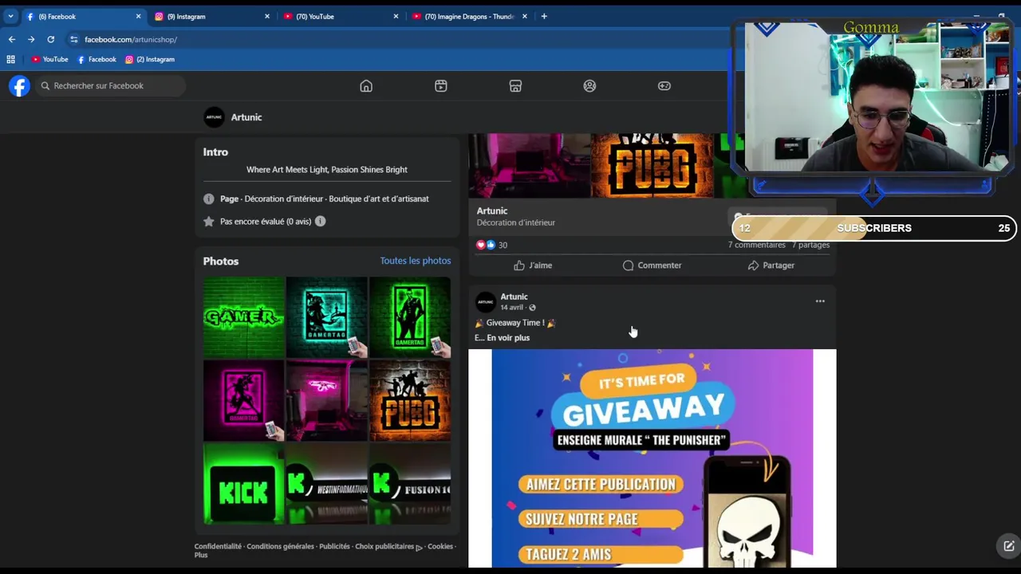
Task: Like the post with J'aime button
Action: point(533,265)
